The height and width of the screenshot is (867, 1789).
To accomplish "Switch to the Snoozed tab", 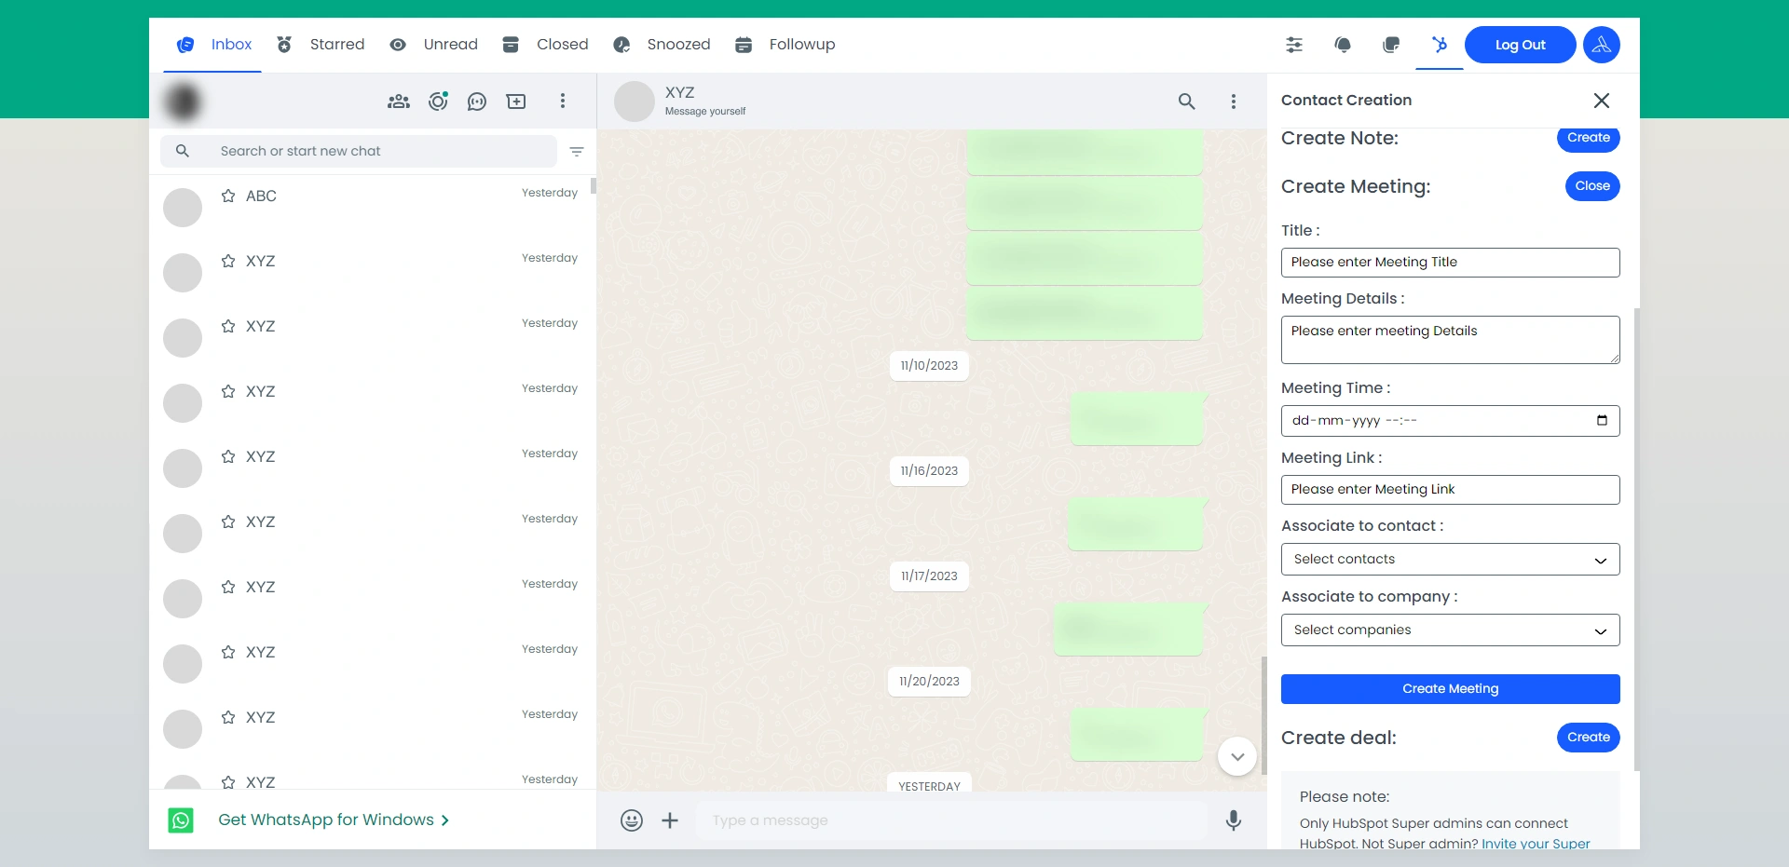I will pyautogui.click(x=662, y=45).
